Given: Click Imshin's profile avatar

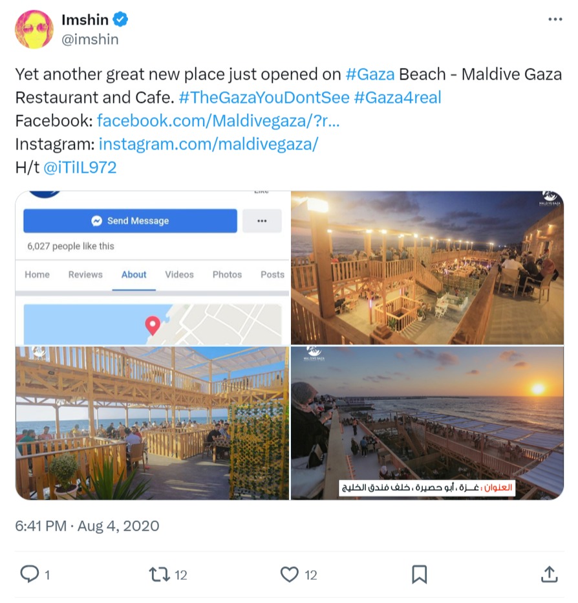Looking at the screenshot, I should pyautogui.click(x=34, y=29).
